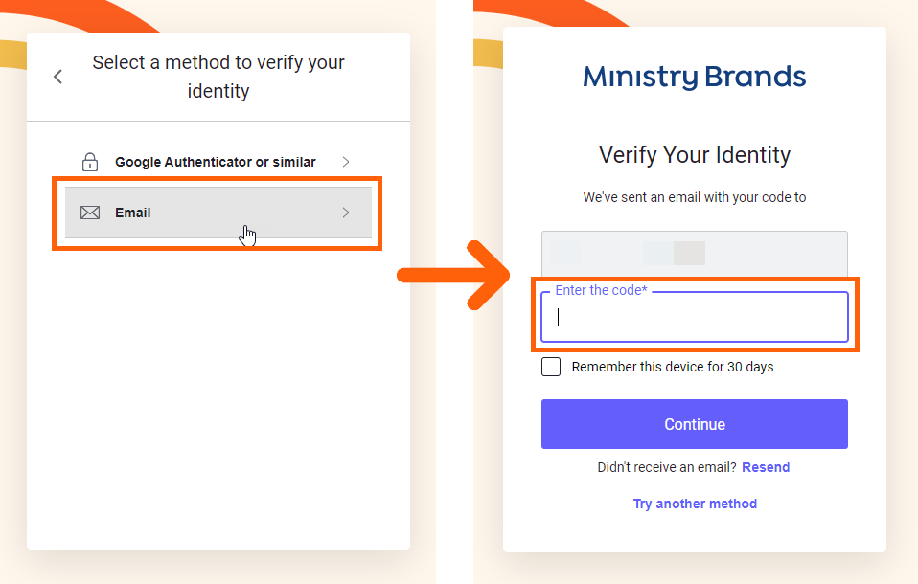Viewport: 918px width, 584px height.
Task: Open the 'Try another method' link
Action: pos(695,504)
